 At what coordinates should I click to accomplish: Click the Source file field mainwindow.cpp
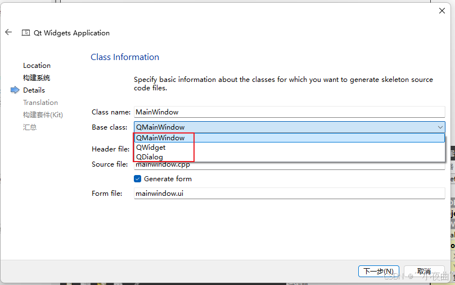pos(289,166)
